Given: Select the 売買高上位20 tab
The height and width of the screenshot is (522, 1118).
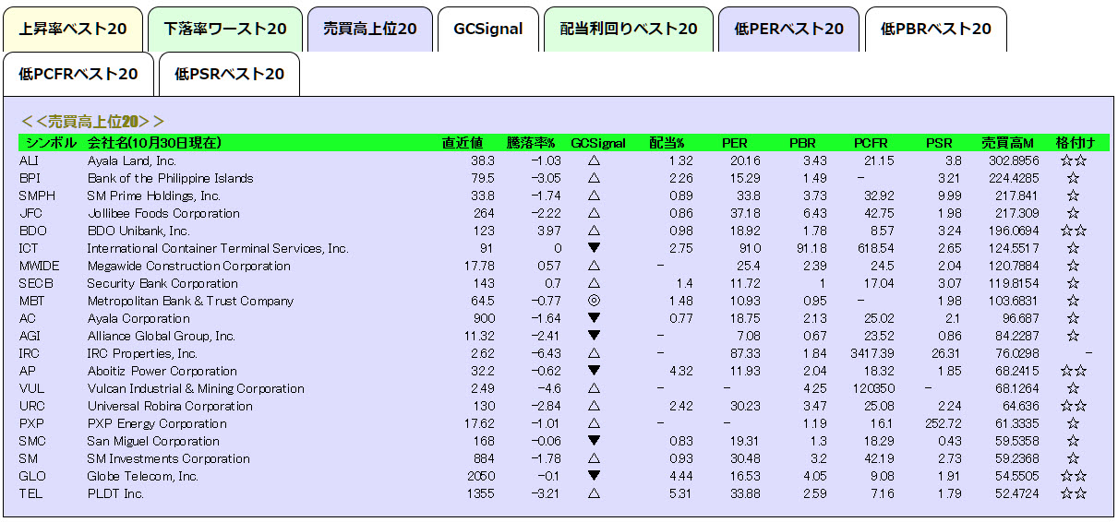Looking at the screenshot, I should (x=369, y=29).
